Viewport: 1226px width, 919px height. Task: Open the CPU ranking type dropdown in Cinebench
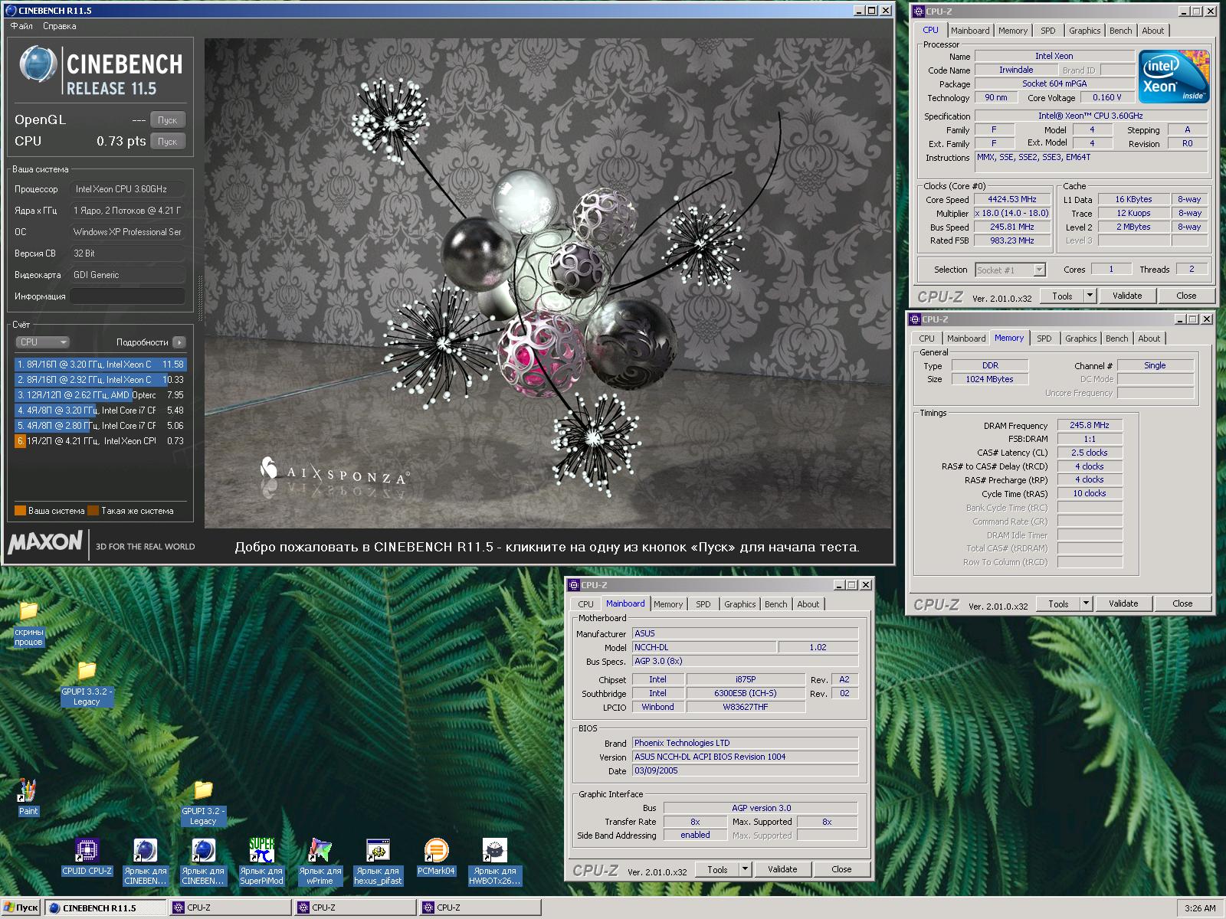point(42,342)
